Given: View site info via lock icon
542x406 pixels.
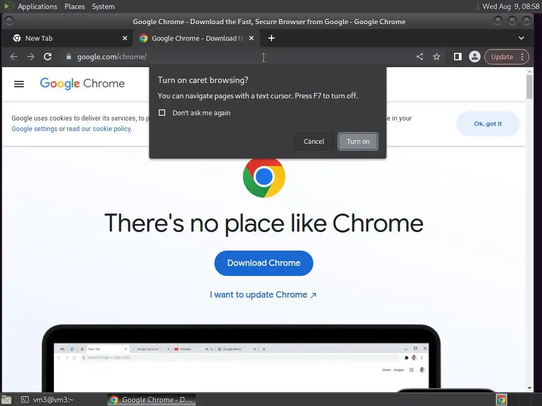Looking at the screenshot, I should [x=68, y=57].
